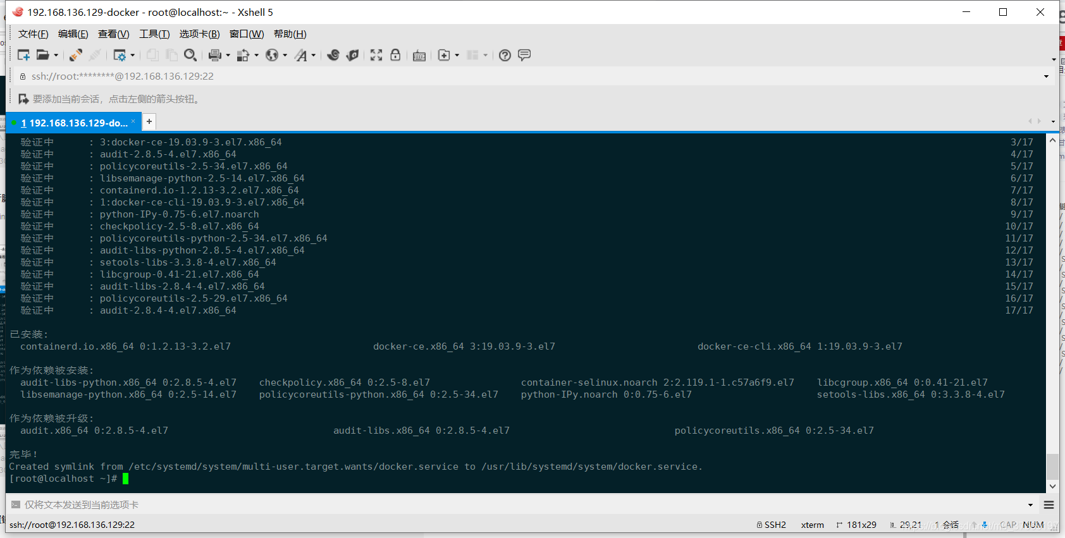Image resolution: width=1065 pixels, height=538 pixels.
Task: Click the tab scroll left arrow
Action: tap(1030, 121)
